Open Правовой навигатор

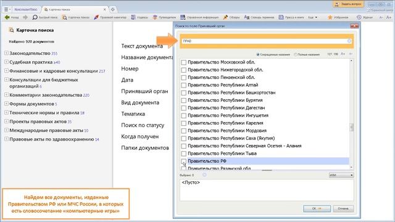coord(110,17)
